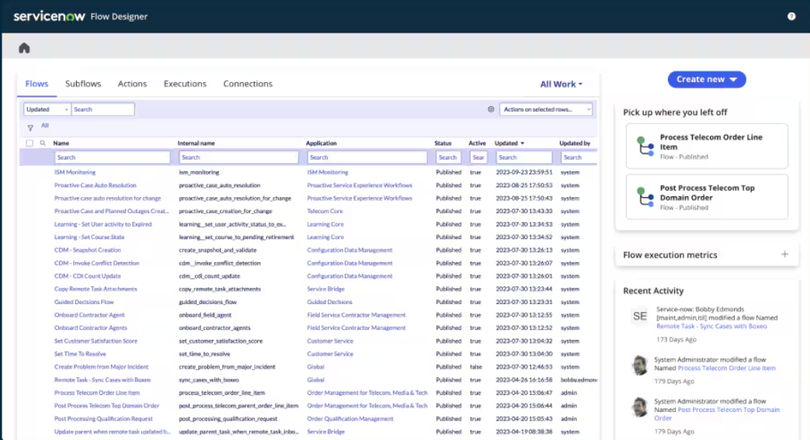Click the Application column search field
Viewport: 810px width, 440px height.
coord(367,158)
